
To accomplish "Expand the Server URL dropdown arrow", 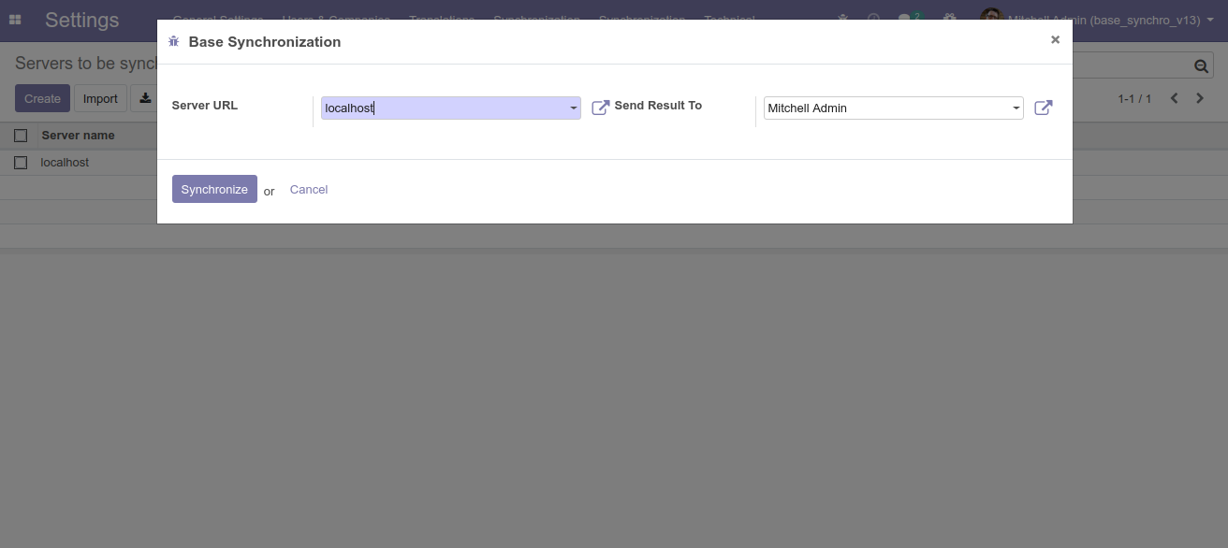I will point(573,108).
